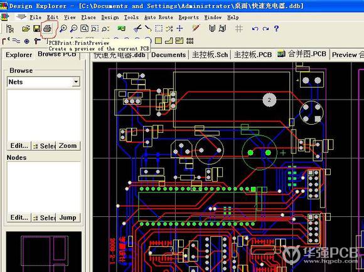Click the mini board overview thumbnail

44,251
